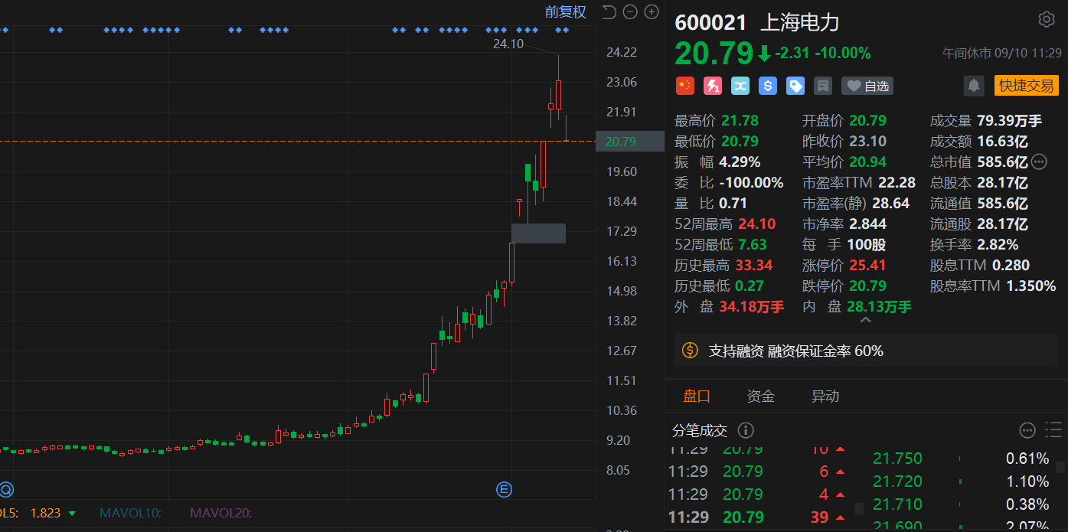Click the 20.79 current price axis tag
Screen dimensions: 1068x532
click(630, 141)
